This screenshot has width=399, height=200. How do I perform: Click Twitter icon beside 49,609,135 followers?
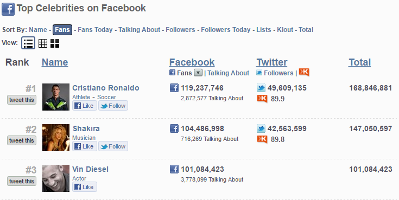point(261,88)
